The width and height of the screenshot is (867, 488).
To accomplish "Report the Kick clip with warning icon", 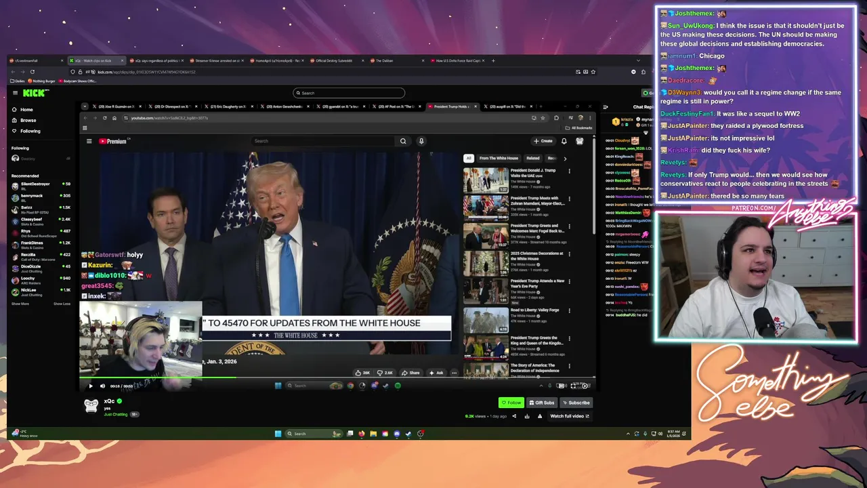I will pyautogui.click(x=540, y=416).
